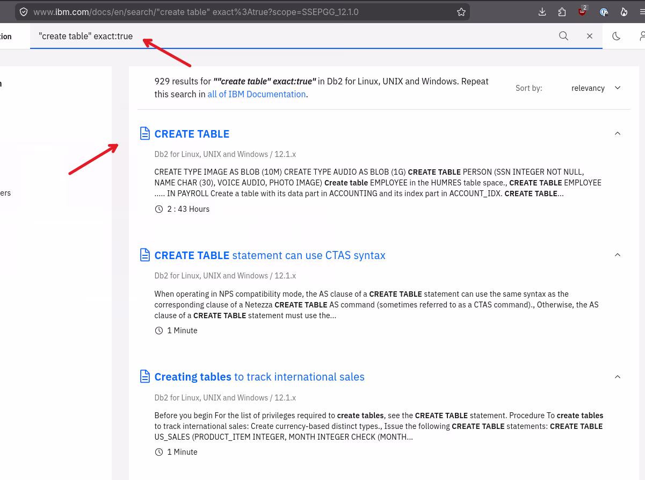Click the flame extension icon in toolbar
645x480 pixels.
coord(624,12)
